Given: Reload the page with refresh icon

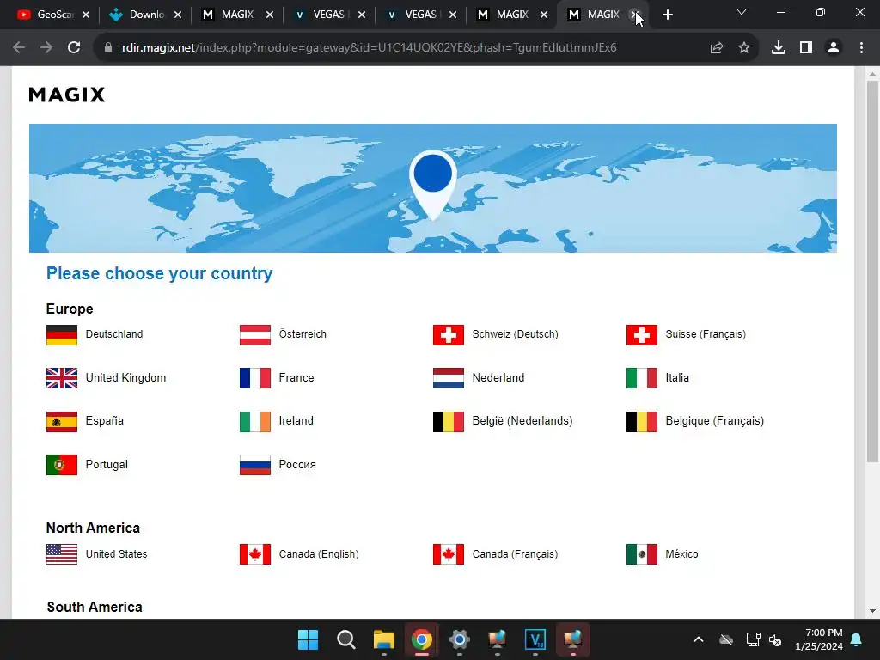Looking at the screenshot, I should coord(74,48).
